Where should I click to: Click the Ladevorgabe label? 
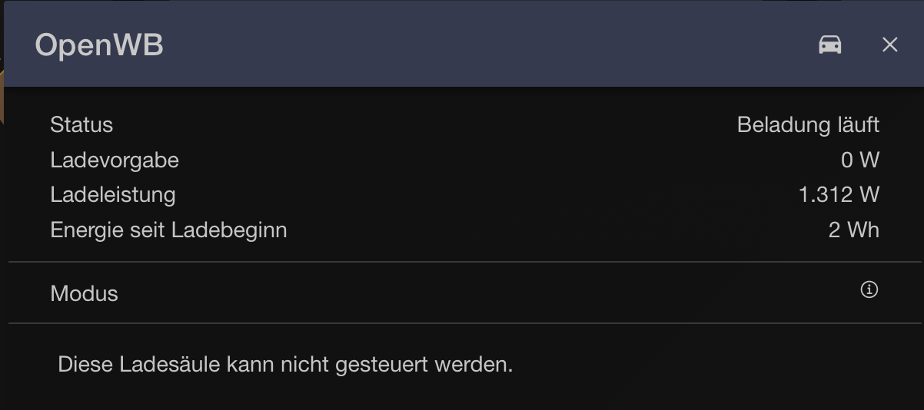pyautogui.click(x=115, y=160)
